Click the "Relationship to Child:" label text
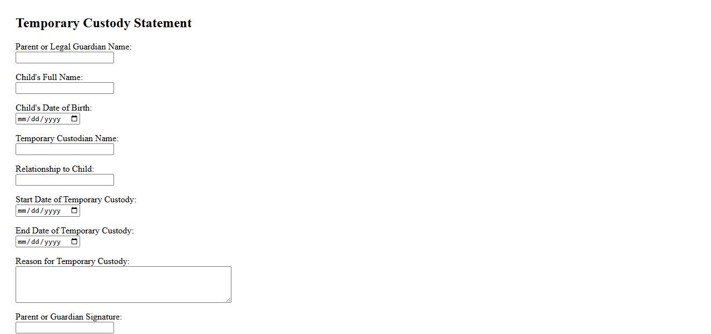 point(55,169)
